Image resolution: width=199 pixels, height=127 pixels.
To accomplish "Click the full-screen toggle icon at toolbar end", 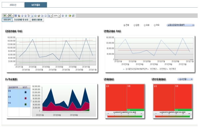I will pos(73,16).
